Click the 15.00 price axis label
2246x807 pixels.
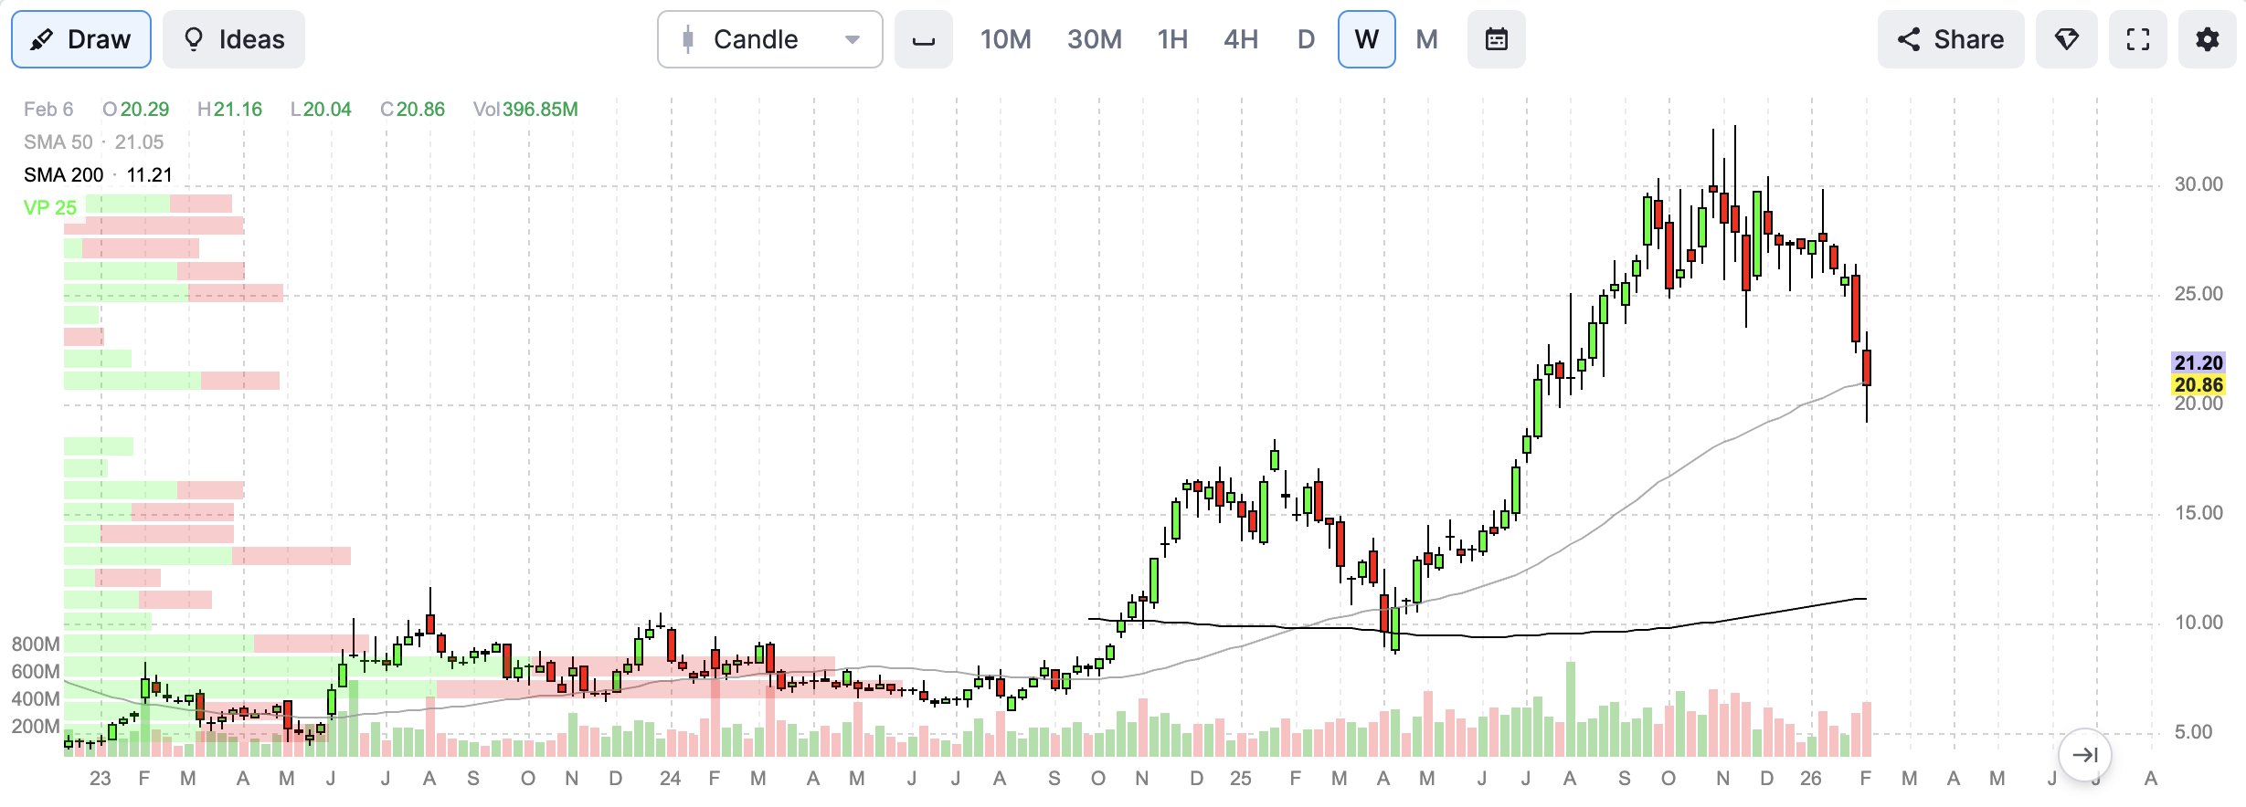pos(2198,513)
